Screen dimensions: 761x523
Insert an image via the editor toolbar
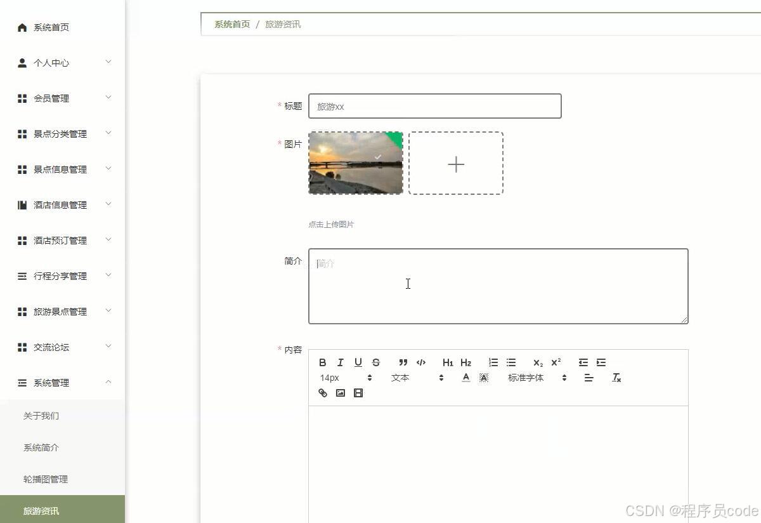click(x=341, y=393)
